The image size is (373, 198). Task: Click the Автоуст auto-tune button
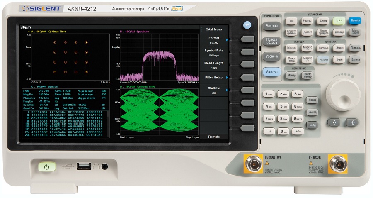coord(271,71)
